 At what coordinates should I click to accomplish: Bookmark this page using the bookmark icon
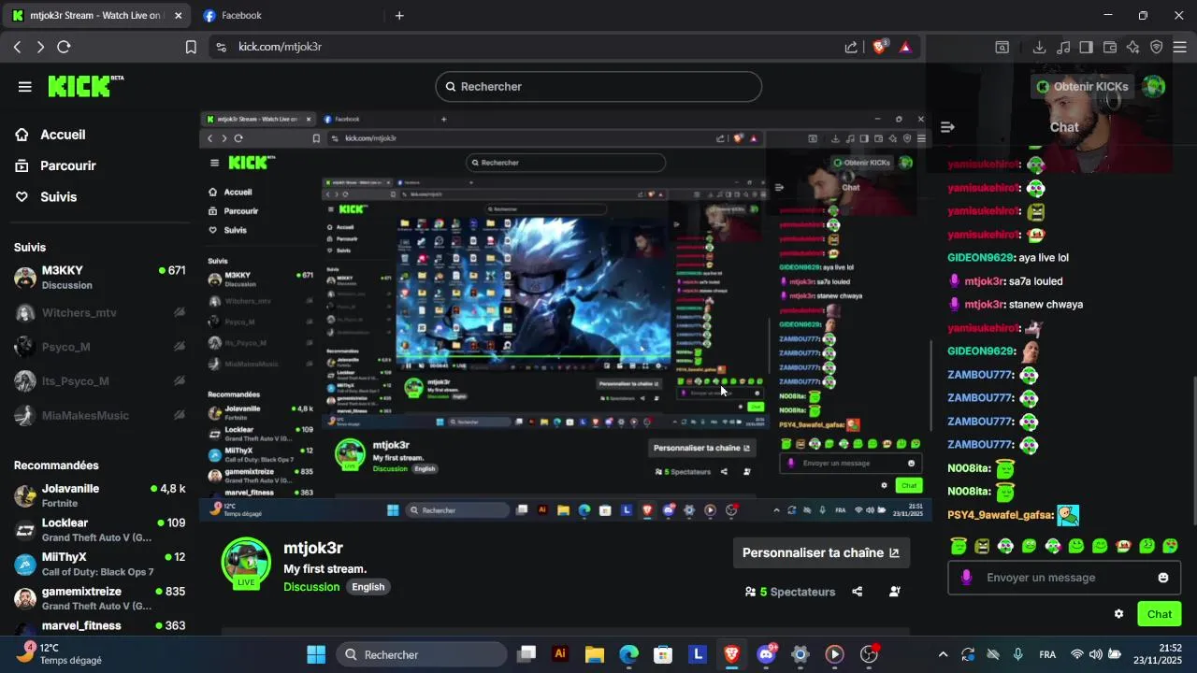point(191,47)
